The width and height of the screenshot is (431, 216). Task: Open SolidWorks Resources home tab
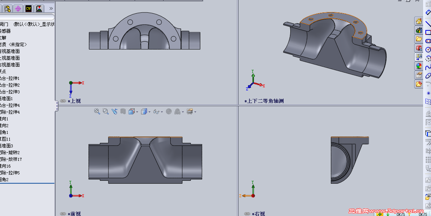[419, 21]
